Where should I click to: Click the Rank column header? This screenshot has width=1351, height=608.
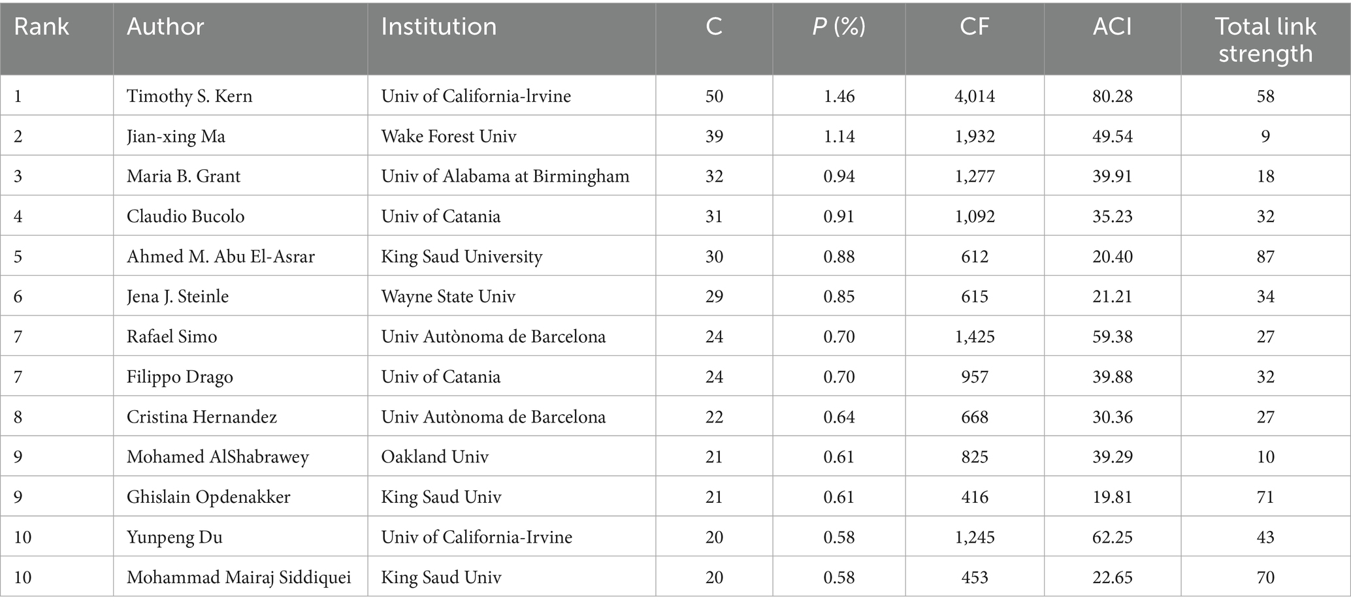pos(41,27)
